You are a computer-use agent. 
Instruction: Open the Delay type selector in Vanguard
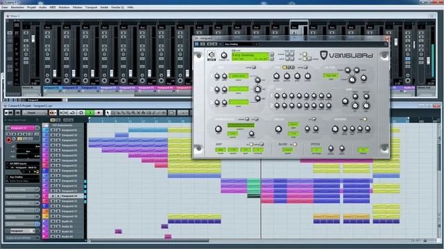(293, 124)
